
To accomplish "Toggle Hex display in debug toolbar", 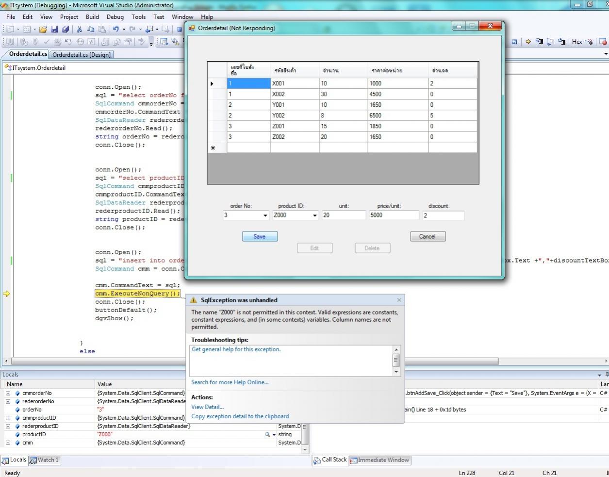I will [x=576, y=42].
